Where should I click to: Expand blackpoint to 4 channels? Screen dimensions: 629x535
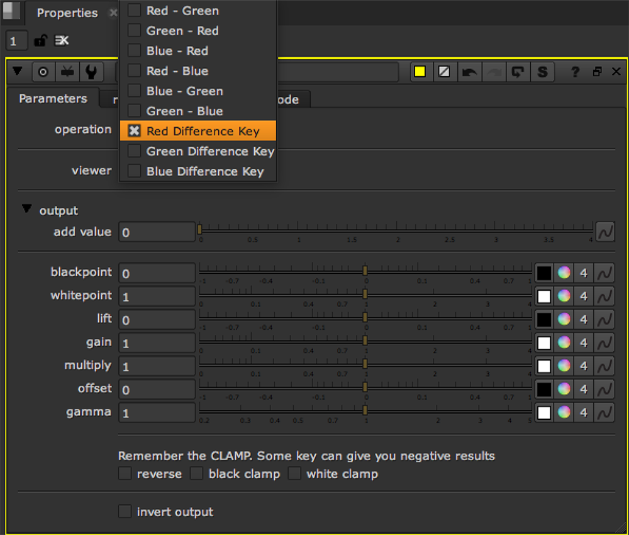[584, 273]
